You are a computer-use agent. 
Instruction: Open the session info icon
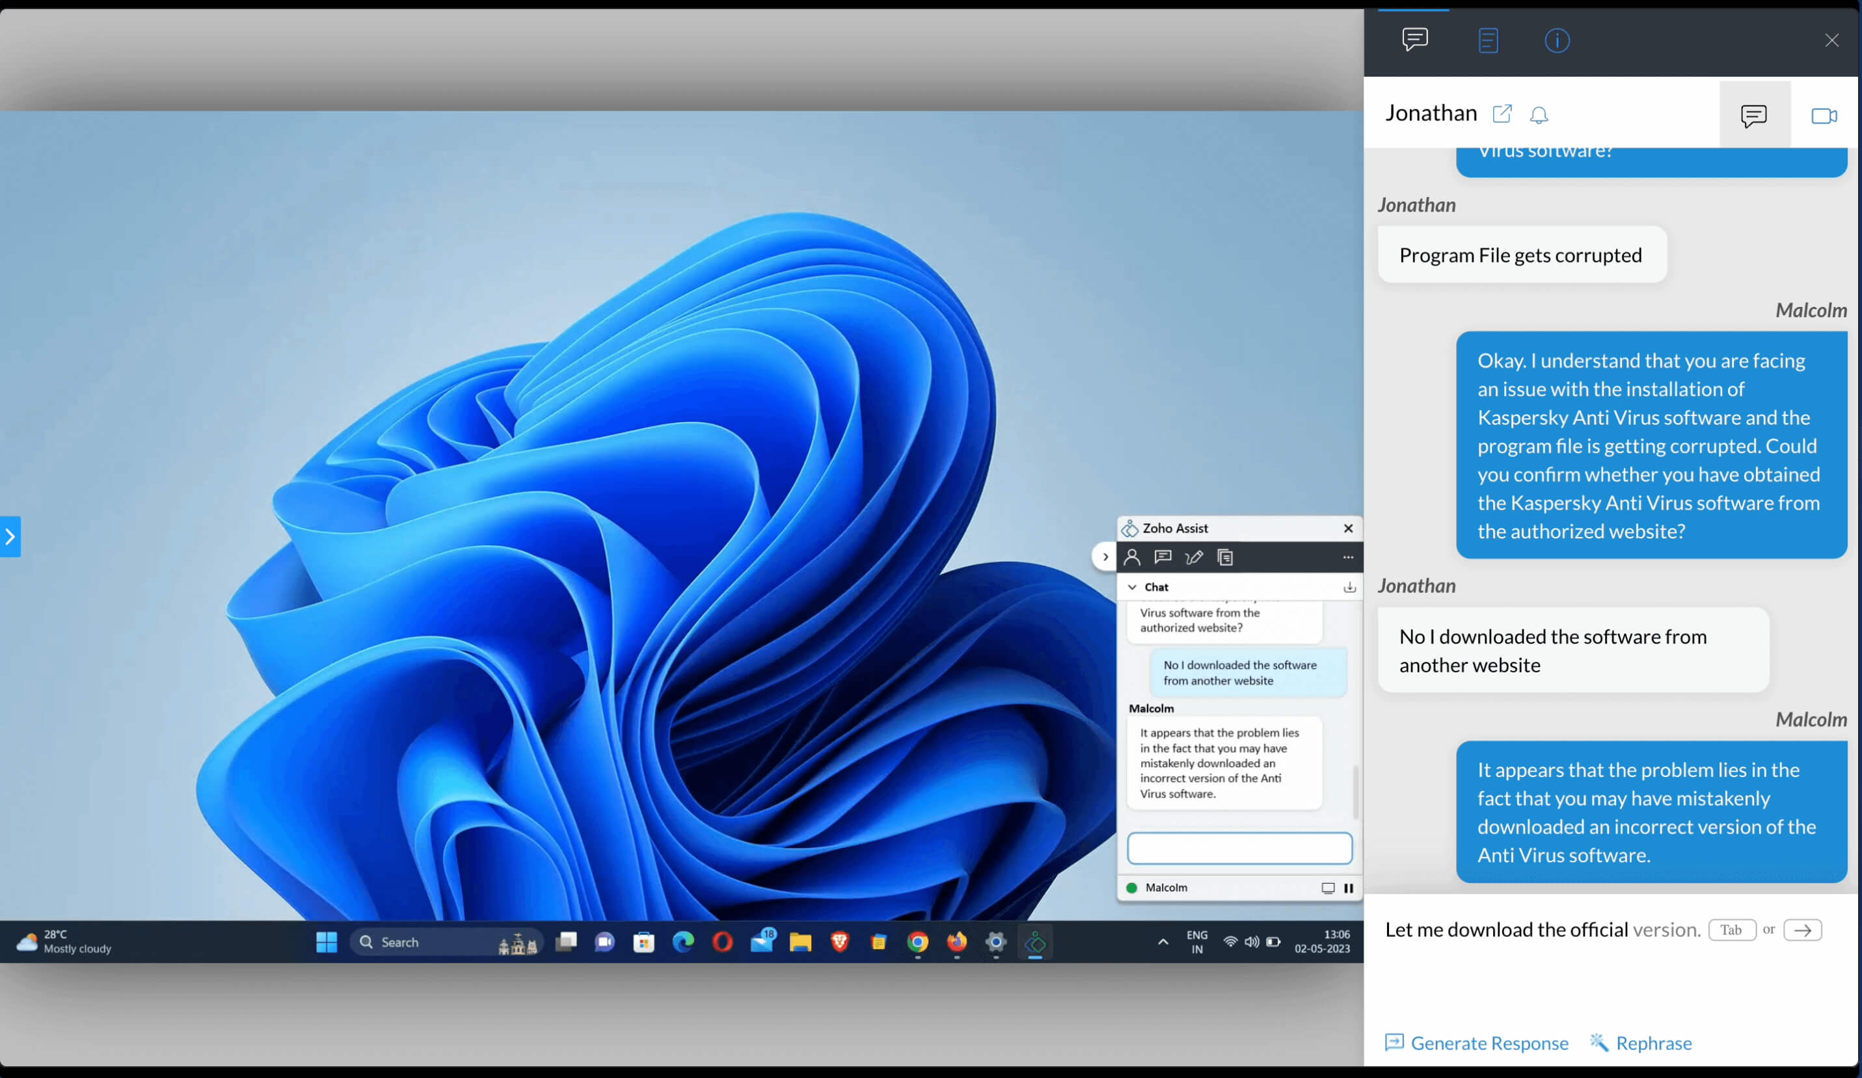[x=1557, y=40]
